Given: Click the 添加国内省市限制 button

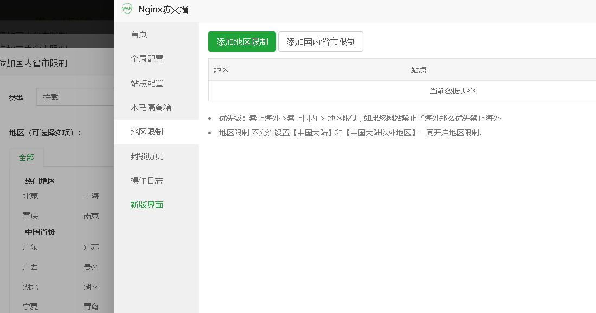Looking at the screenshot, I should (321, 42).
